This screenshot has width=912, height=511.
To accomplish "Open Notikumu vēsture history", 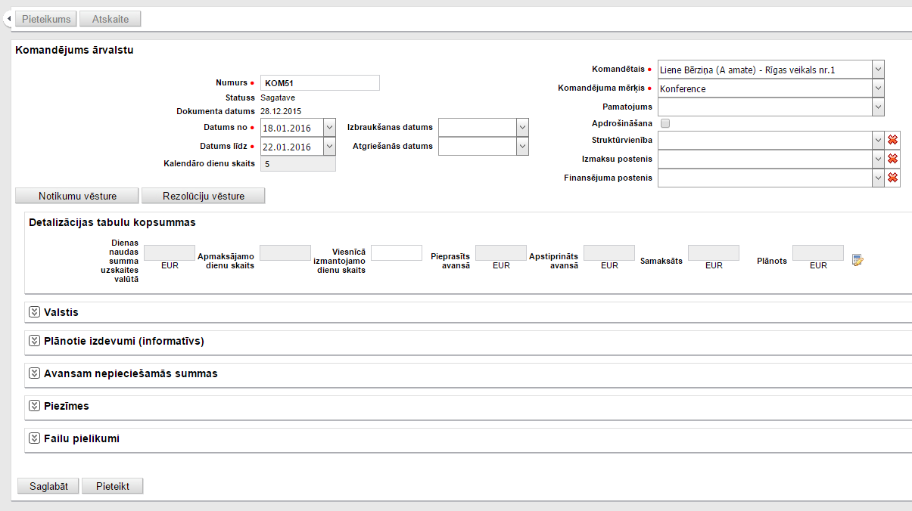I will tap(77, 196).
